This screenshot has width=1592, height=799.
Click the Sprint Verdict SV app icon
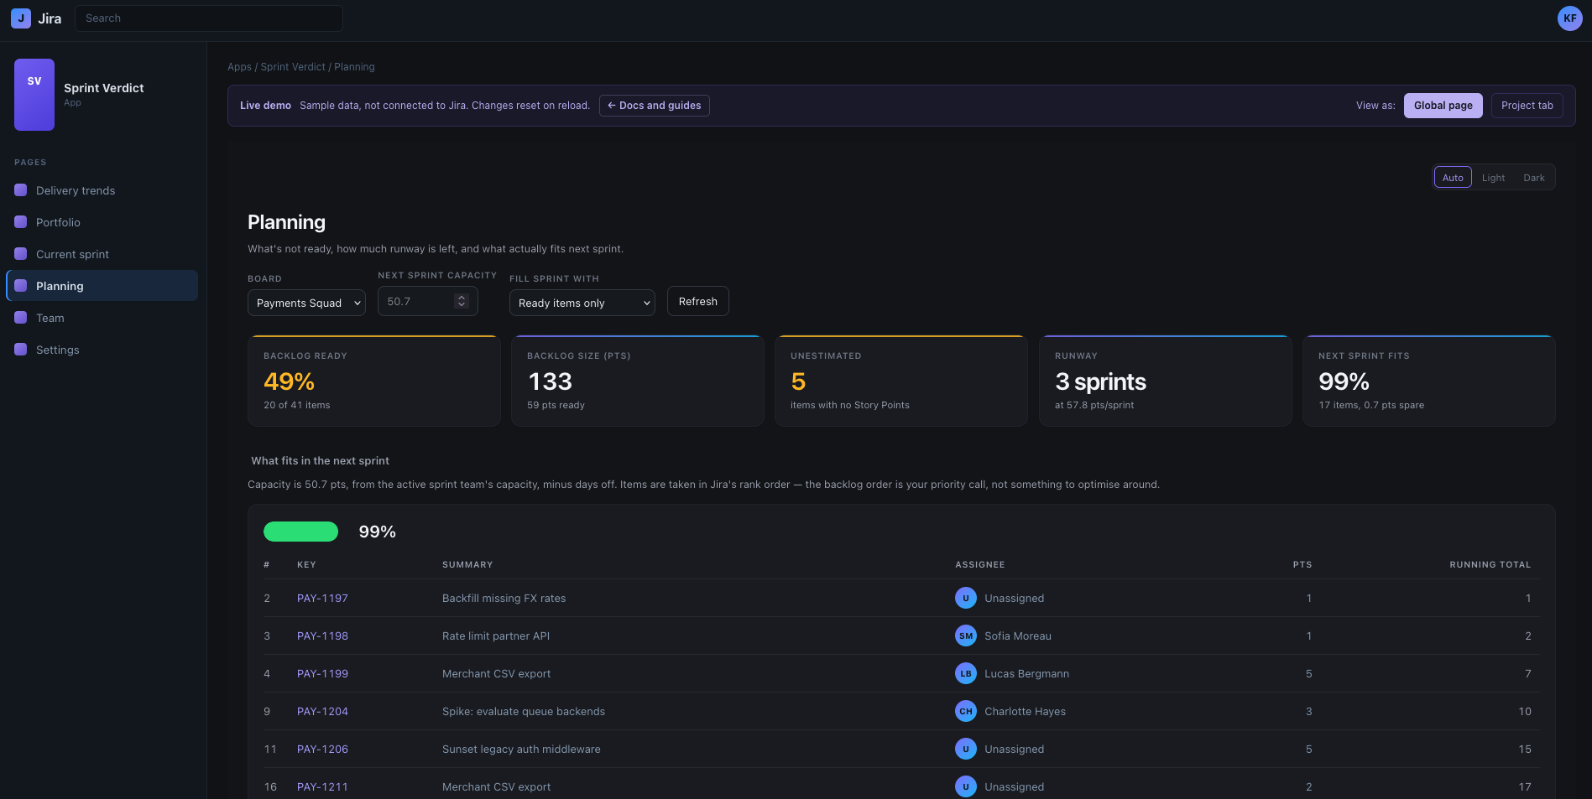point(34,95)
